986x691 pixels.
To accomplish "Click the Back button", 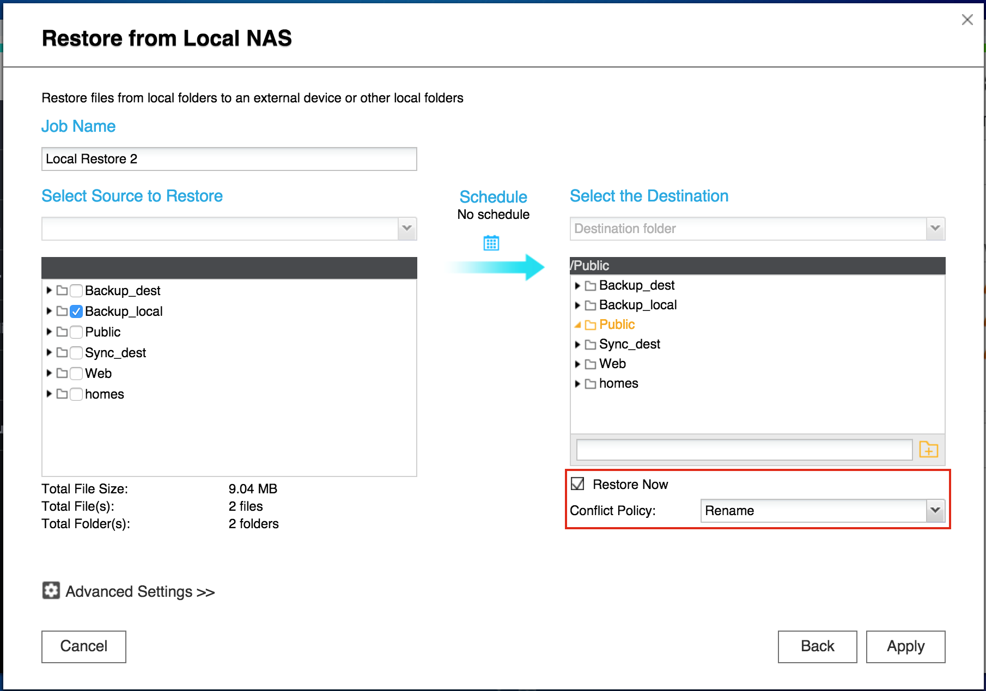I will click(x=817, y=646).
